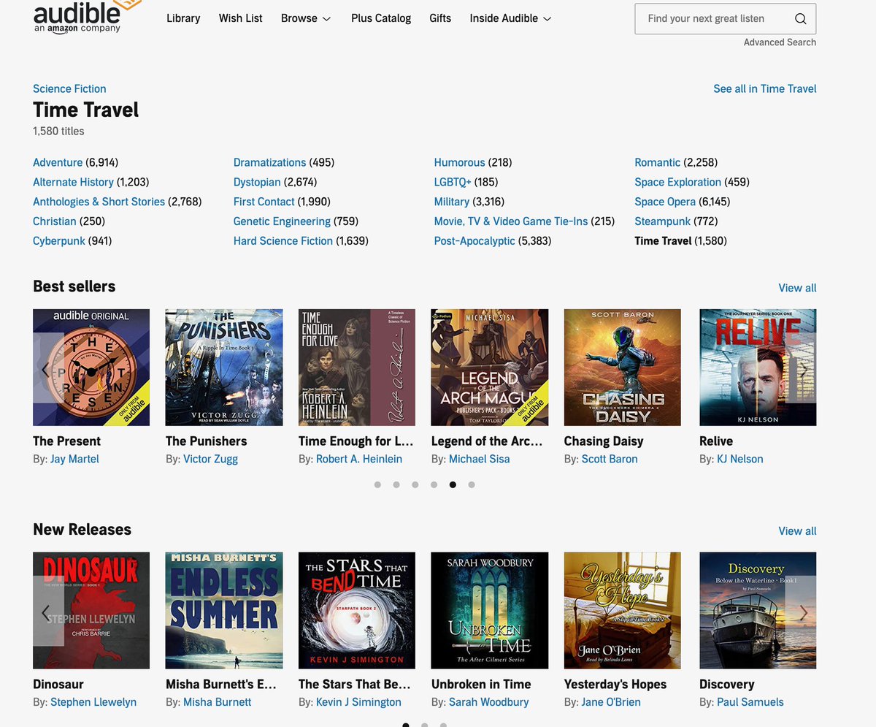Select the LGBTQ+ subcategory

pyautogui.click(x=453, y=182)
